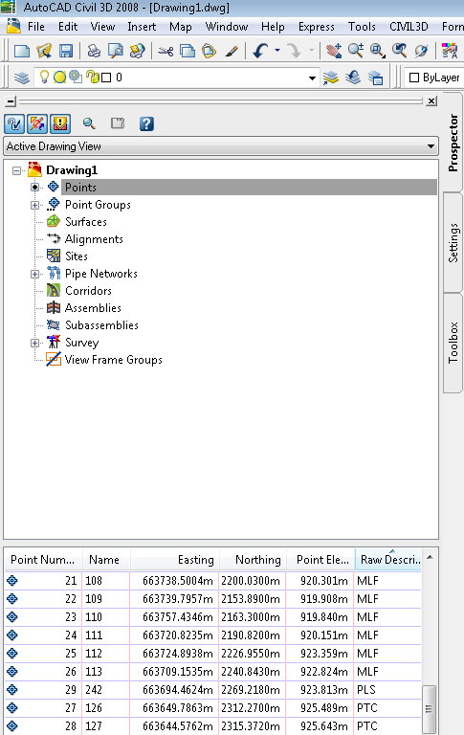
Task: Toggle layer lock padlock icon
Action: [93, 77]
